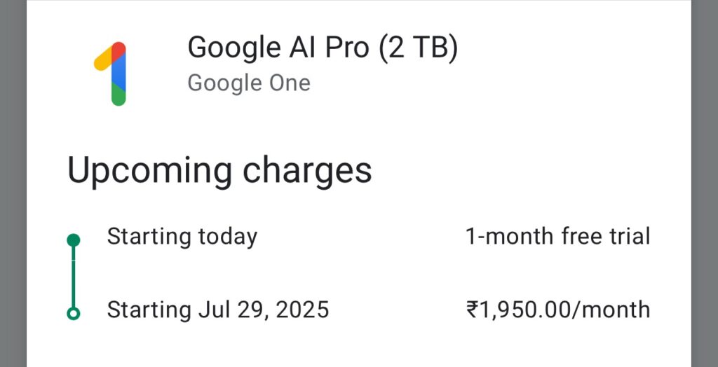Click the green base of the logo
This screenshot has width=718, height=367.
tap(118, 95)
